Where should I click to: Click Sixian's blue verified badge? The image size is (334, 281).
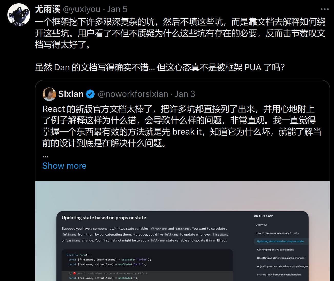[90, 94]
